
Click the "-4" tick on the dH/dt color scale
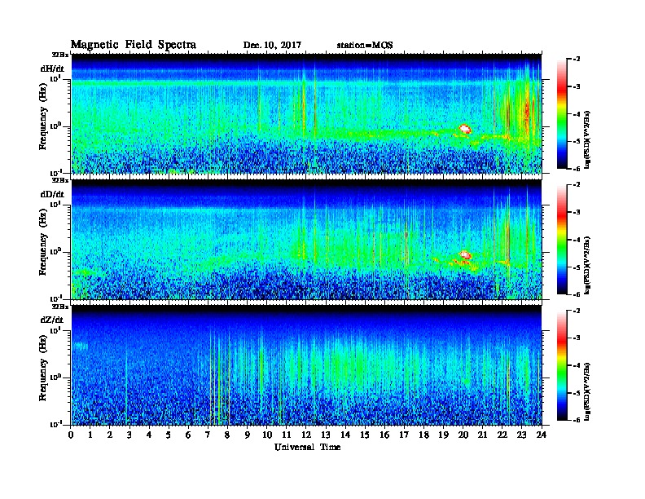(577, 114)
